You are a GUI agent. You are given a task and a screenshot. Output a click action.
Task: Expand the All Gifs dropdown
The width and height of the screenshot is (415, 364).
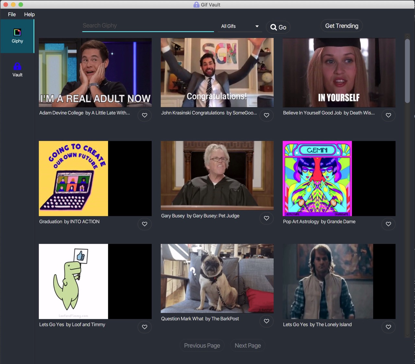click(240, 26)
